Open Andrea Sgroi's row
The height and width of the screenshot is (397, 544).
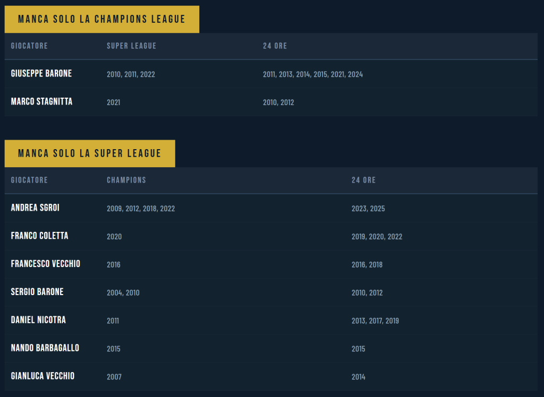coord(35,208)
